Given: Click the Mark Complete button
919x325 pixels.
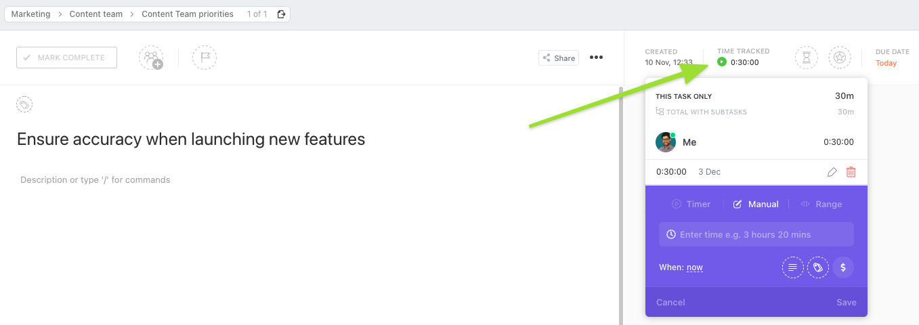Looking at the screenshot, I should pos(66,58).
